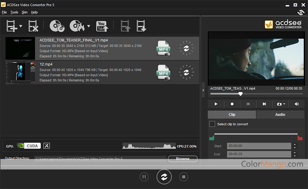Click the CPU usage graph
This screenshot has height=189, width=308.
pyautogui.click(x=149, y=146)
